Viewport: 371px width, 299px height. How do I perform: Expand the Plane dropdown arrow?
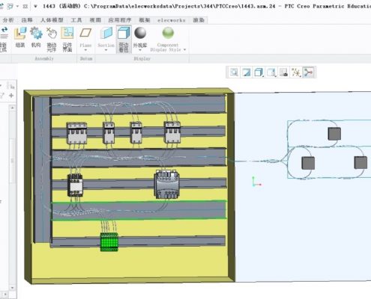(x=85, y=50)
